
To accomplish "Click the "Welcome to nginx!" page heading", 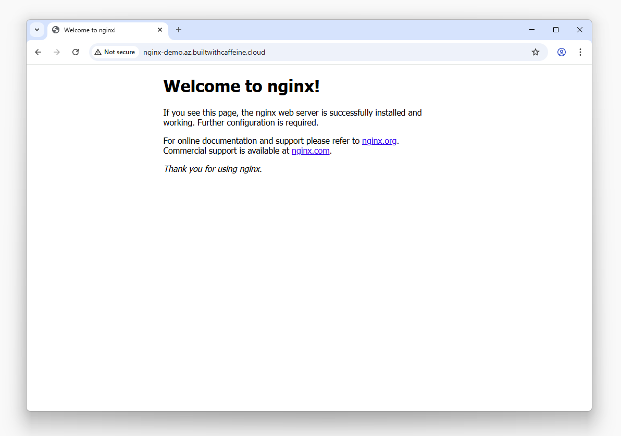I will point(241,86).
